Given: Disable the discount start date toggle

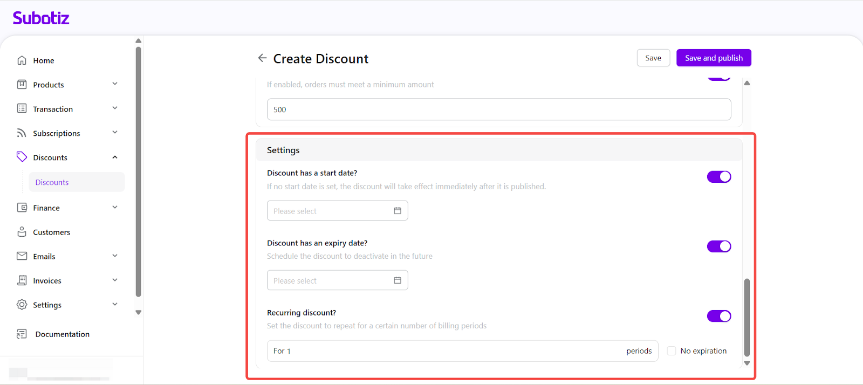Looking at the screenshot, I should (718, 177).
